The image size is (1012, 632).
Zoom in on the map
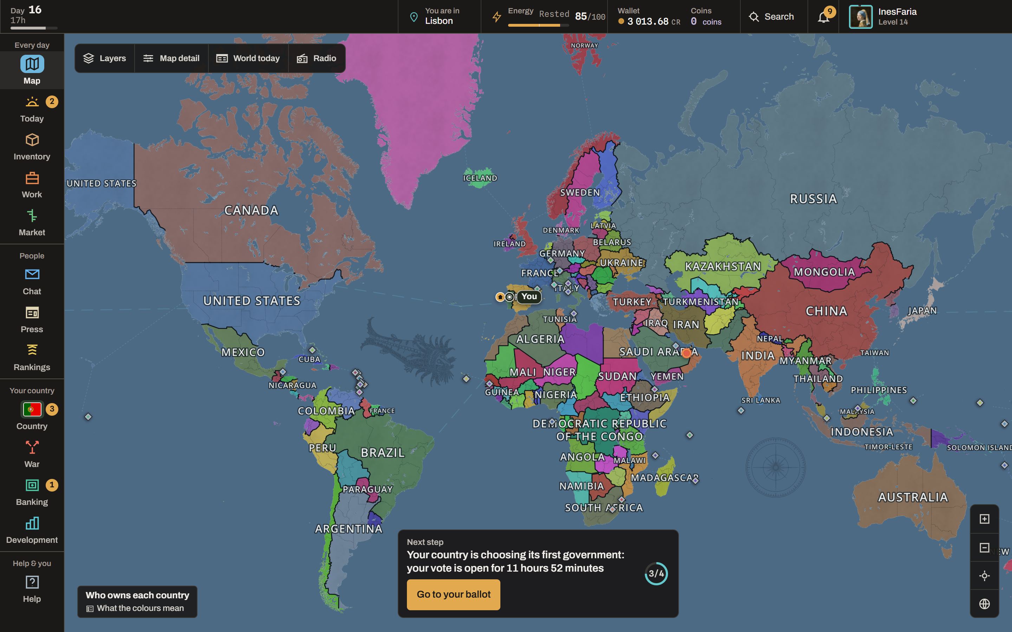[984, 519]
